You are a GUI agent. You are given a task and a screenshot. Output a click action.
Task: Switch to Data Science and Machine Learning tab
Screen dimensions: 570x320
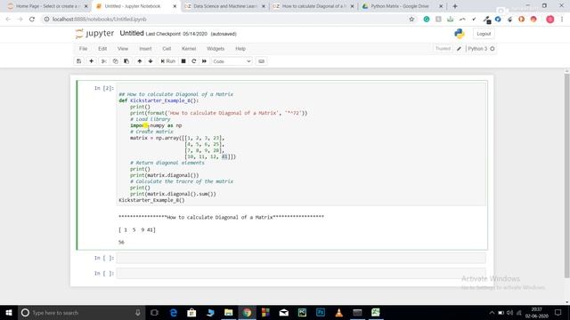(224, 6)
